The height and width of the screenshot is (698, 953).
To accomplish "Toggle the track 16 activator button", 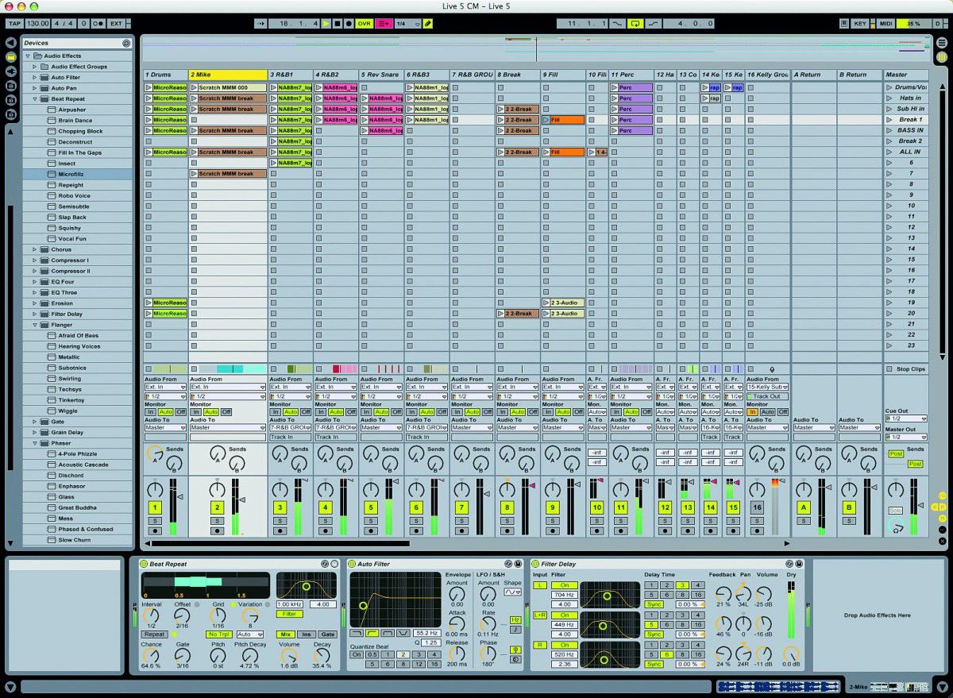I will [x=757, y=507].
